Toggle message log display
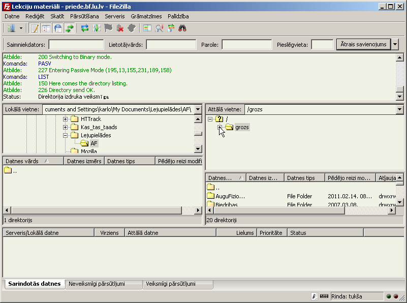 [34, 28]
